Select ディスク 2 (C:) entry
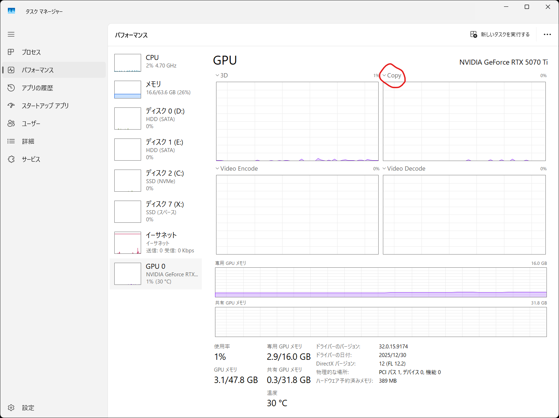The height and width of the screenshot is (418, 559). tap(156, 180)
